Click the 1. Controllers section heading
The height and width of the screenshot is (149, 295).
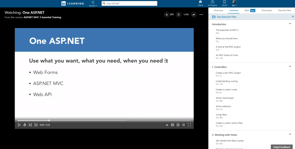219,67
